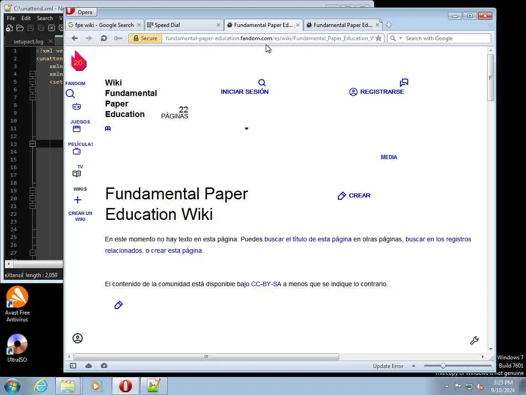The width and height of the screenshot is (526, 395).
Task: Click the Fandom flame logo
Action: [x=79, y=60]
